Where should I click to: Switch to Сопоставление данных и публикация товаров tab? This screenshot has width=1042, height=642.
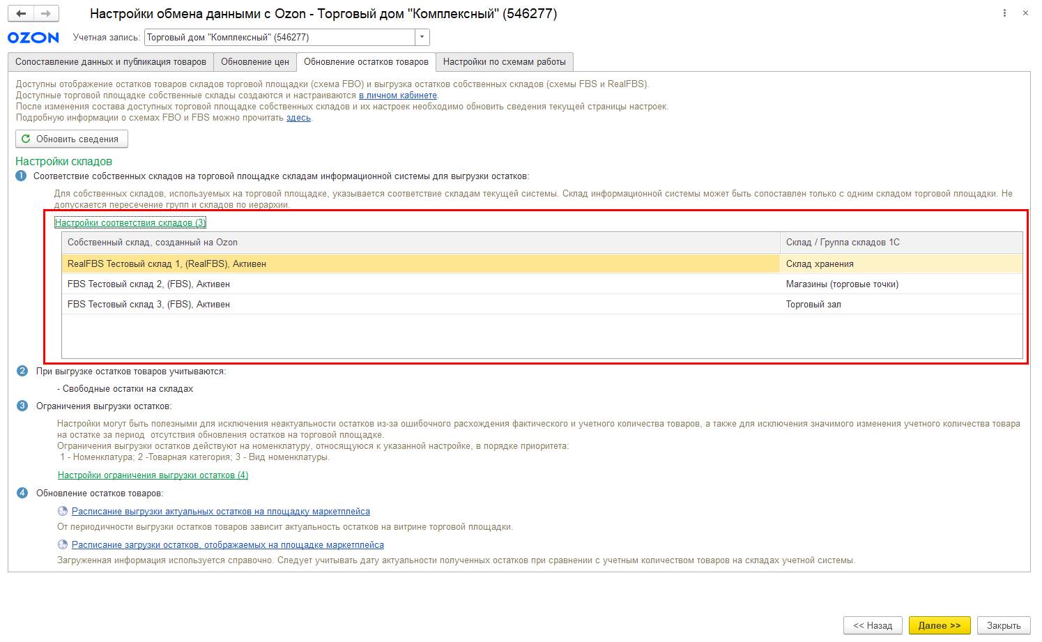111,62
